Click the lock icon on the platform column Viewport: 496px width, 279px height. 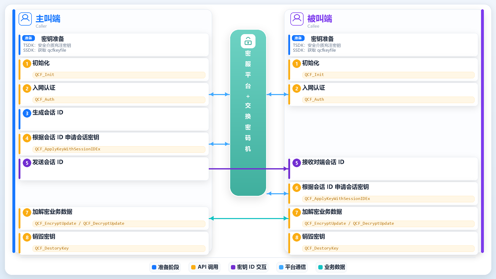pyautogui.click(x=248, y=41)
